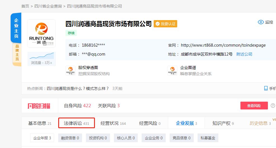Screen dimensions: 276x148
Task: Click the 我要认证 badge button
Action: (165, 24)
